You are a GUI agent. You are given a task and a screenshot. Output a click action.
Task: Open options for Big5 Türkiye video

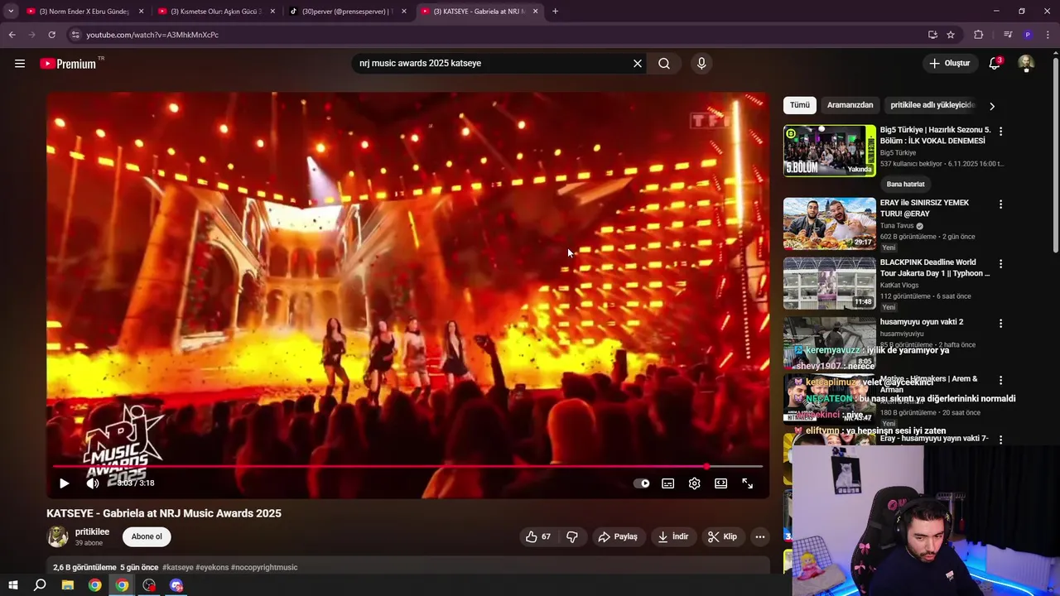1000,132
